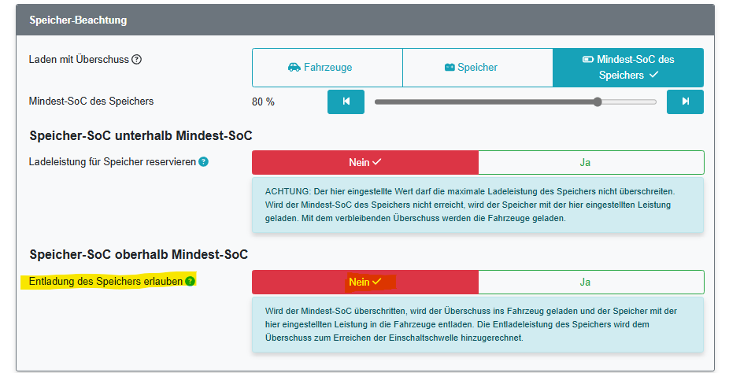The width and height of the screenshot is (729, 373).
Task: Click the Mindest-SoC slider handle
Action: click(x=598, y=102)
